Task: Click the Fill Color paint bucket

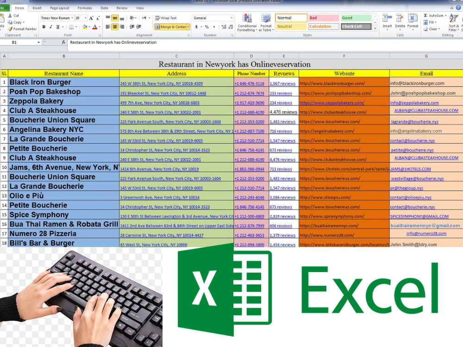Action: 85,27
